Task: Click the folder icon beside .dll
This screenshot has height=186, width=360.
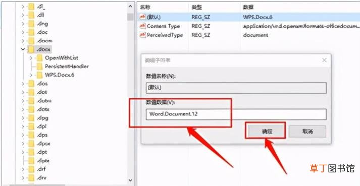Action: 31,15
